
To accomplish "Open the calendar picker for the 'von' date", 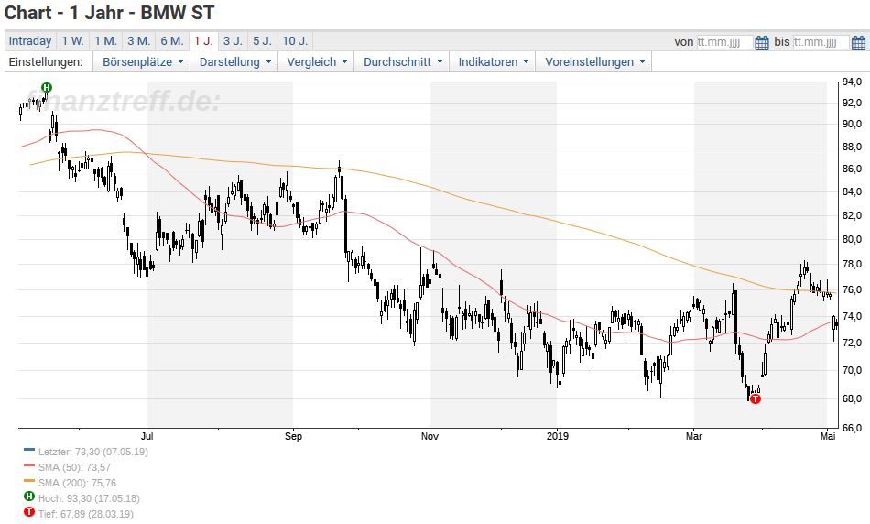I will [x=762, y=42].
